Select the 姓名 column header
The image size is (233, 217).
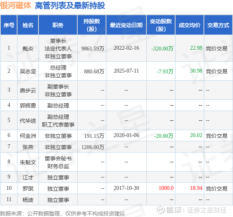pos(28,25)
